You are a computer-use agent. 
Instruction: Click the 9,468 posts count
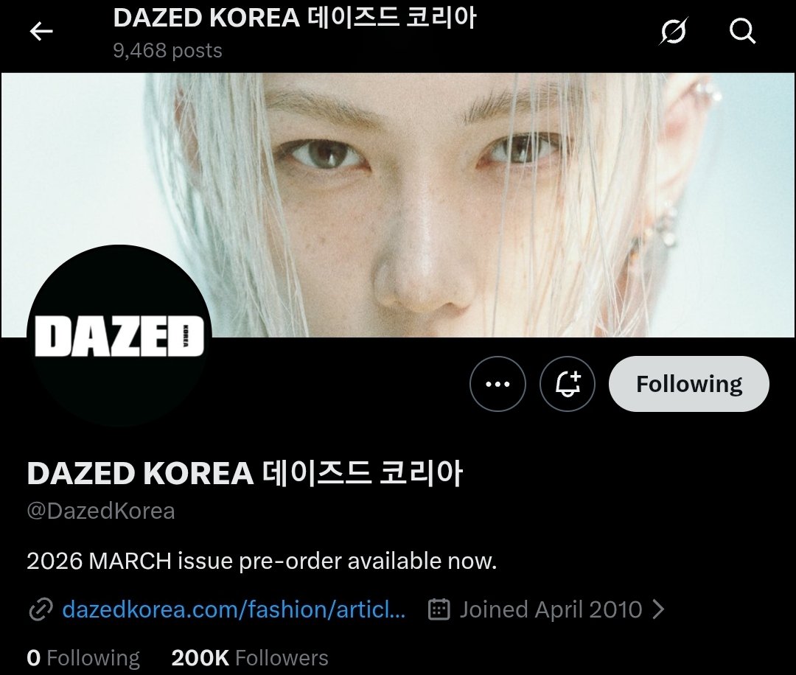(x=167, y=50)
